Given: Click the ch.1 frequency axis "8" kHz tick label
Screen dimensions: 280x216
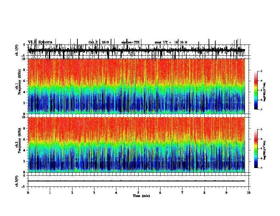Looking at the screenshot, I should click(x=24, y=70).
